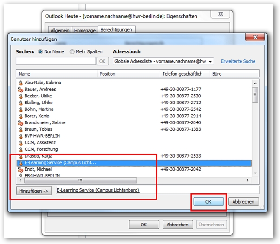Select the entry CCM, Assistenz
This screenshot has height=244, width=280.
pyautogui.click(x=40, y=142)
